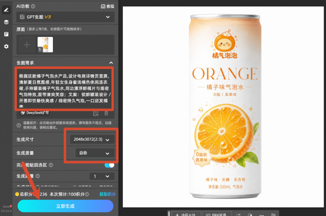Open the 2048x3072(2:3) size dropdown
The width and height of the screenshot is (326, 216).
tap(92, 139)
